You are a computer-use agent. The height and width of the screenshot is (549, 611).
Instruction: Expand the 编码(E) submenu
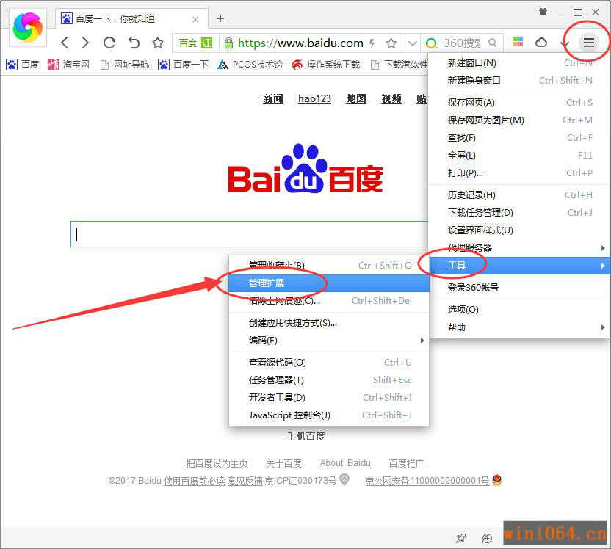(329, 341)
